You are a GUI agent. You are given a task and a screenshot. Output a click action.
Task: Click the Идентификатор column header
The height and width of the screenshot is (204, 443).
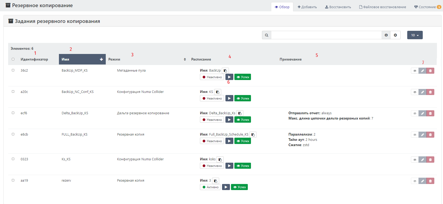[34, 59]
